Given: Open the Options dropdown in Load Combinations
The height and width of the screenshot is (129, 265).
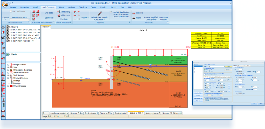Looking at the screenshot, I should point(6,19).
